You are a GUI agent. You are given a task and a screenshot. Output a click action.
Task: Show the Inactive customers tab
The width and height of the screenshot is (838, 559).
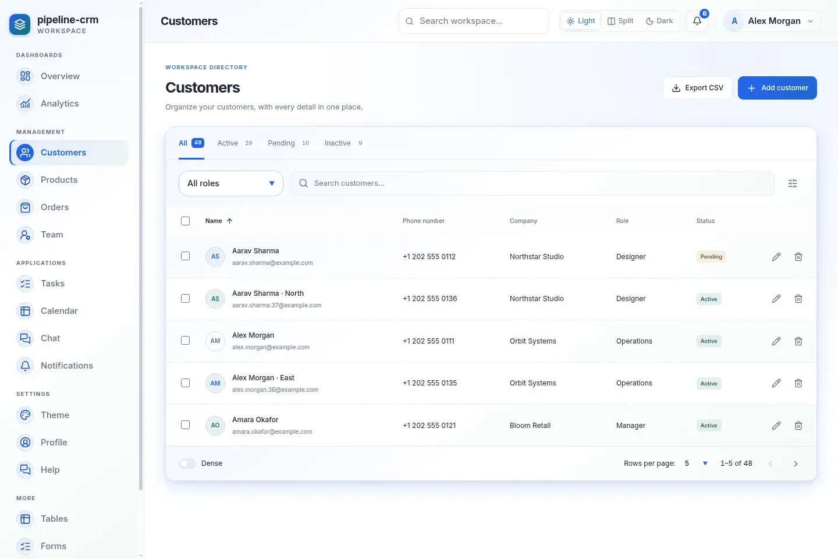(x=343, y=143)
